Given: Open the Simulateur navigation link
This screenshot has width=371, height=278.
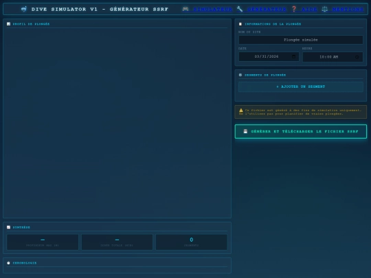Looking at the screenshot, I should pyautogui.click(x=213, y=9).
